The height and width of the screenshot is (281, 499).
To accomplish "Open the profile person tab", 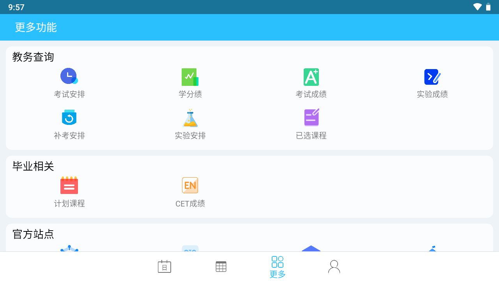I will [334, 266].
